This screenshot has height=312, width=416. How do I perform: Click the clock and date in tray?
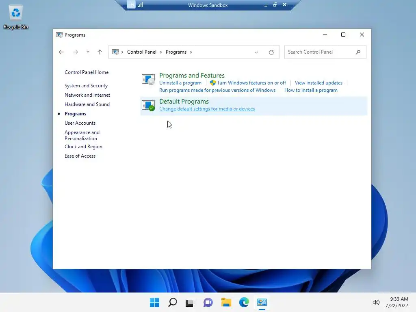tap(397, 302)
